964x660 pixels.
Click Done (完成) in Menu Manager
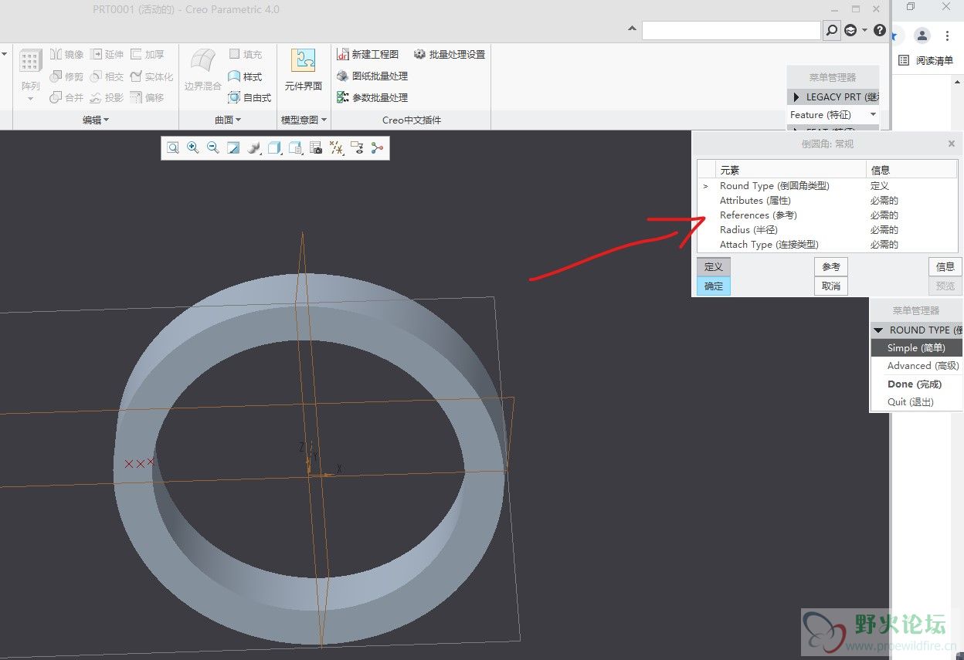pos(916,384)
